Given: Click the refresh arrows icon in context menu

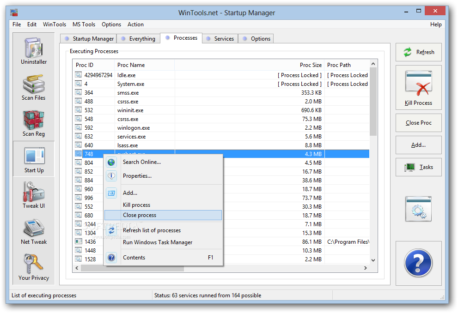Looking at the screenshot, I should click(x=111, y=231).
